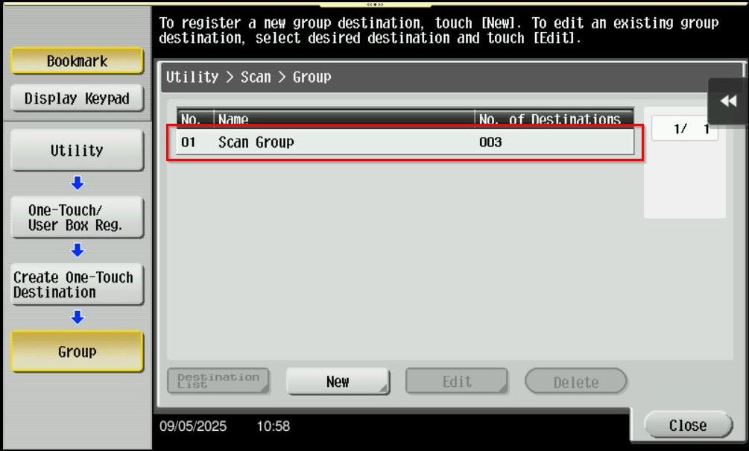
Task: Select the Scan Group row
Action: (405, 142)
